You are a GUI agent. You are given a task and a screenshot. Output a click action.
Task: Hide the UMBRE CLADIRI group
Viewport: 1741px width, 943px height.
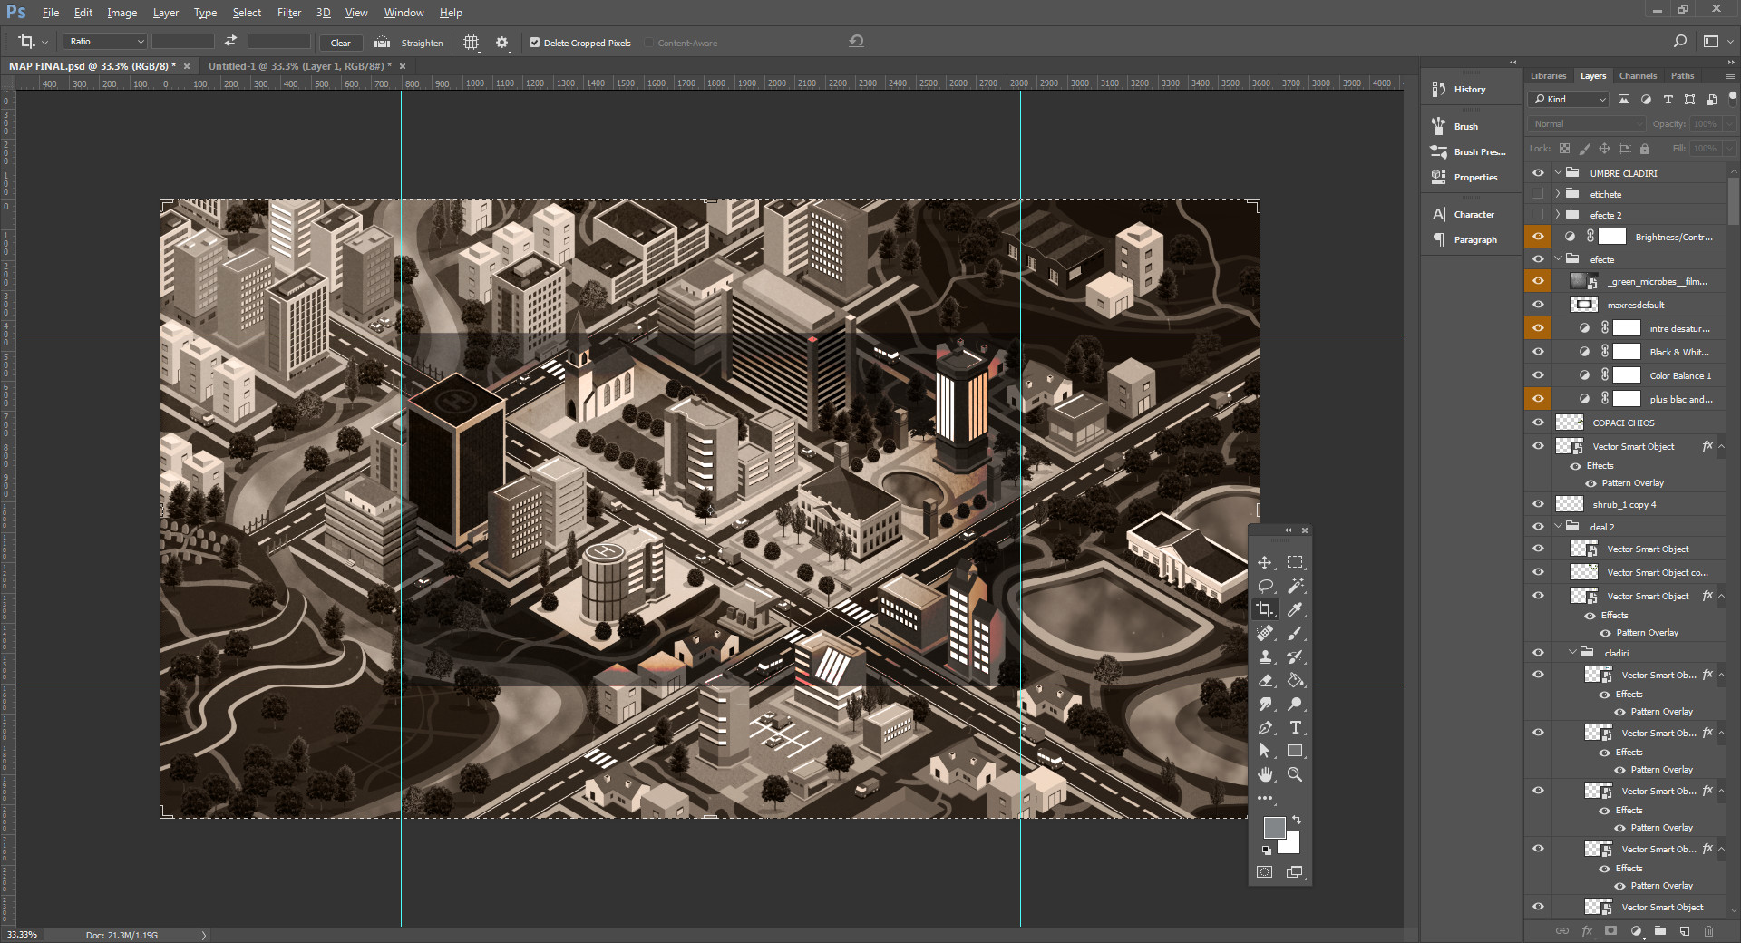(1538, 172)
